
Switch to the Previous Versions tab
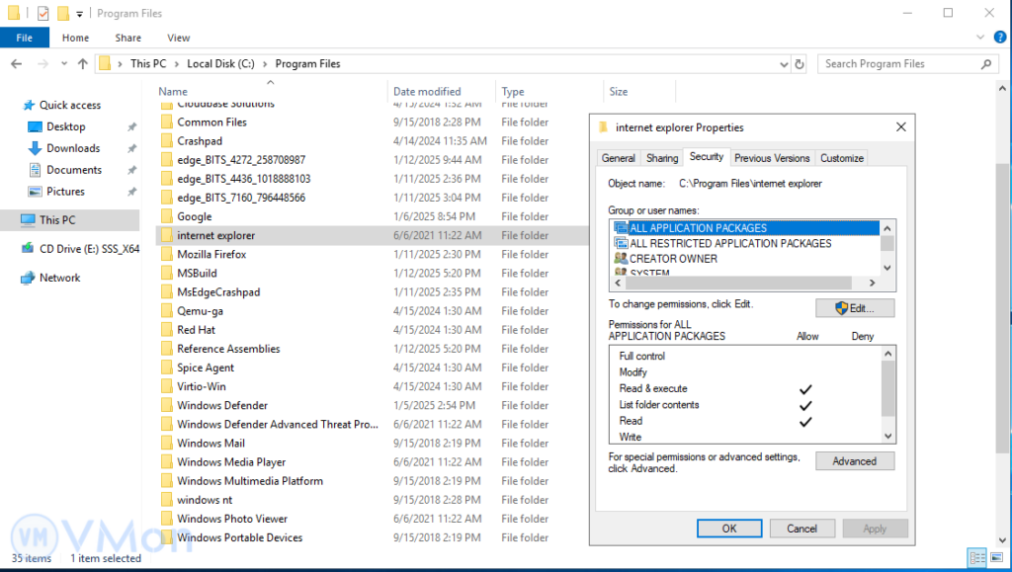771,158
